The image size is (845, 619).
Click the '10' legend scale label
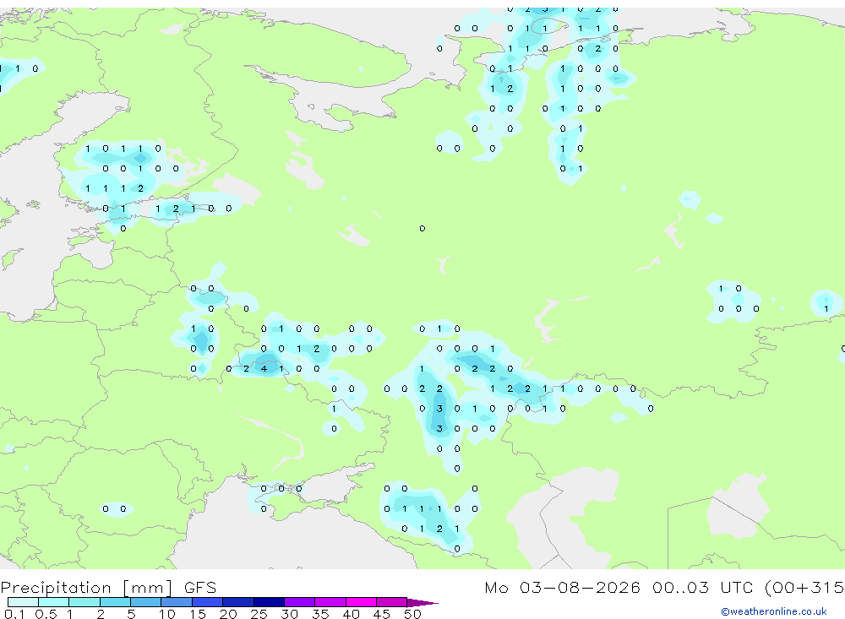[167, 614]
